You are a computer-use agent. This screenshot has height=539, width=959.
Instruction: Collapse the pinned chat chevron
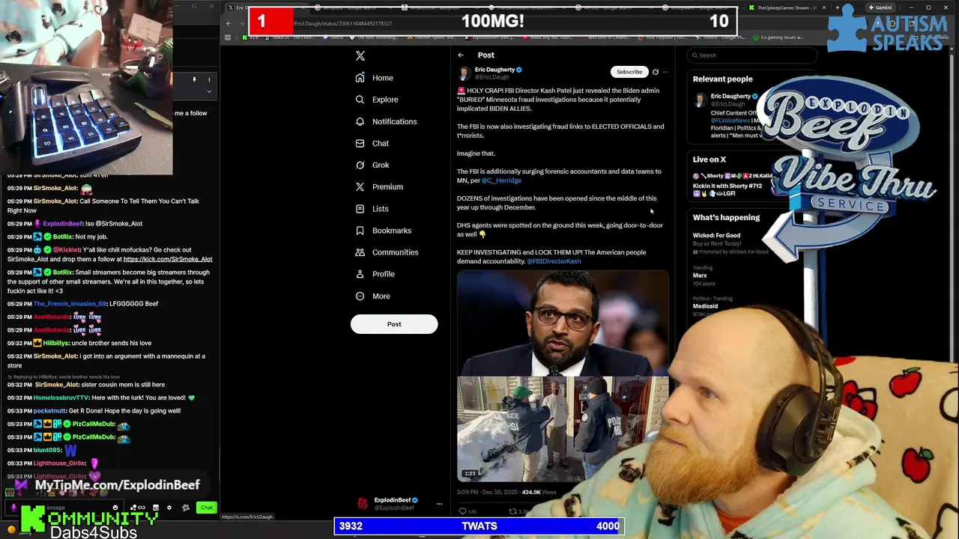(x=209, y=92)
